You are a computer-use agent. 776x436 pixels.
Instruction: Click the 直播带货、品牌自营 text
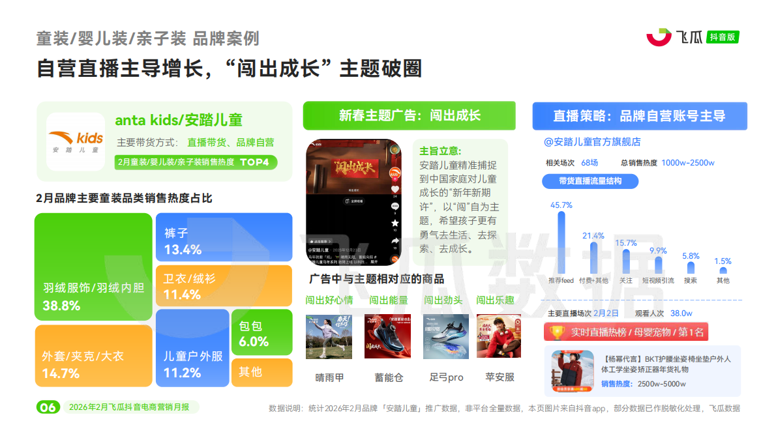click(x=231, y=142)
